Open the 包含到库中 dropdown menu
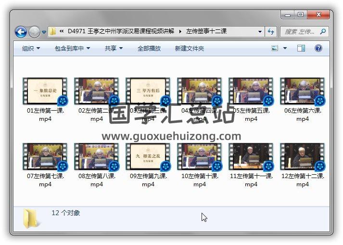This screenshot has width=343, height=245. tap(72, 48)
